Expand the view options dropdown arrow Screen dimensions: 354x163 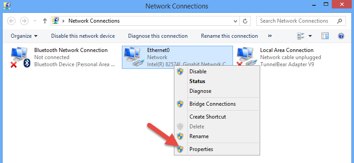click(310, 36)
